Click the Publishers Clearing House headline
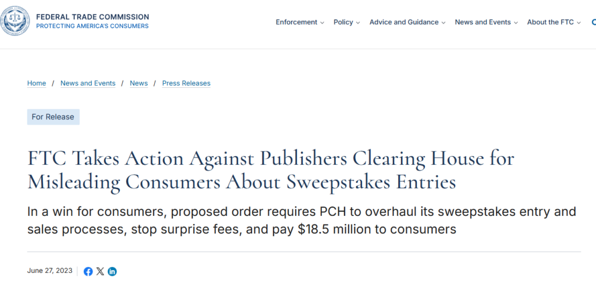 271,169
